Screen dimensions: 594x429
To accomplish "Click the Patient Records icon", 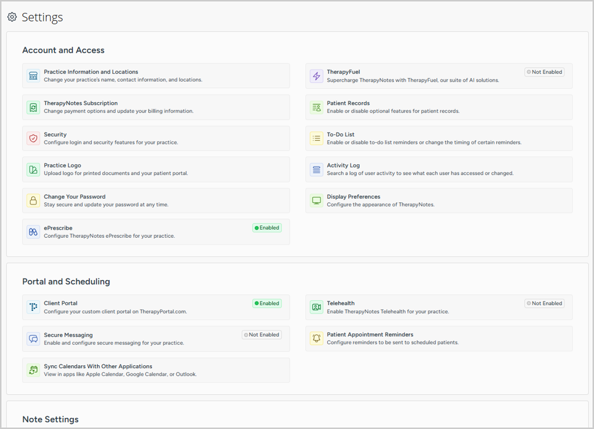I will click(316, 107).
